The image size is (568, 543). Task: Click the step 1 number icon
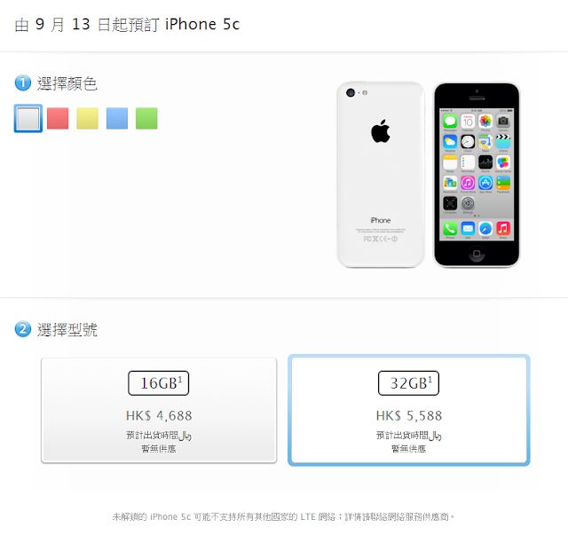pyautogui.click(x=23, y=83)
